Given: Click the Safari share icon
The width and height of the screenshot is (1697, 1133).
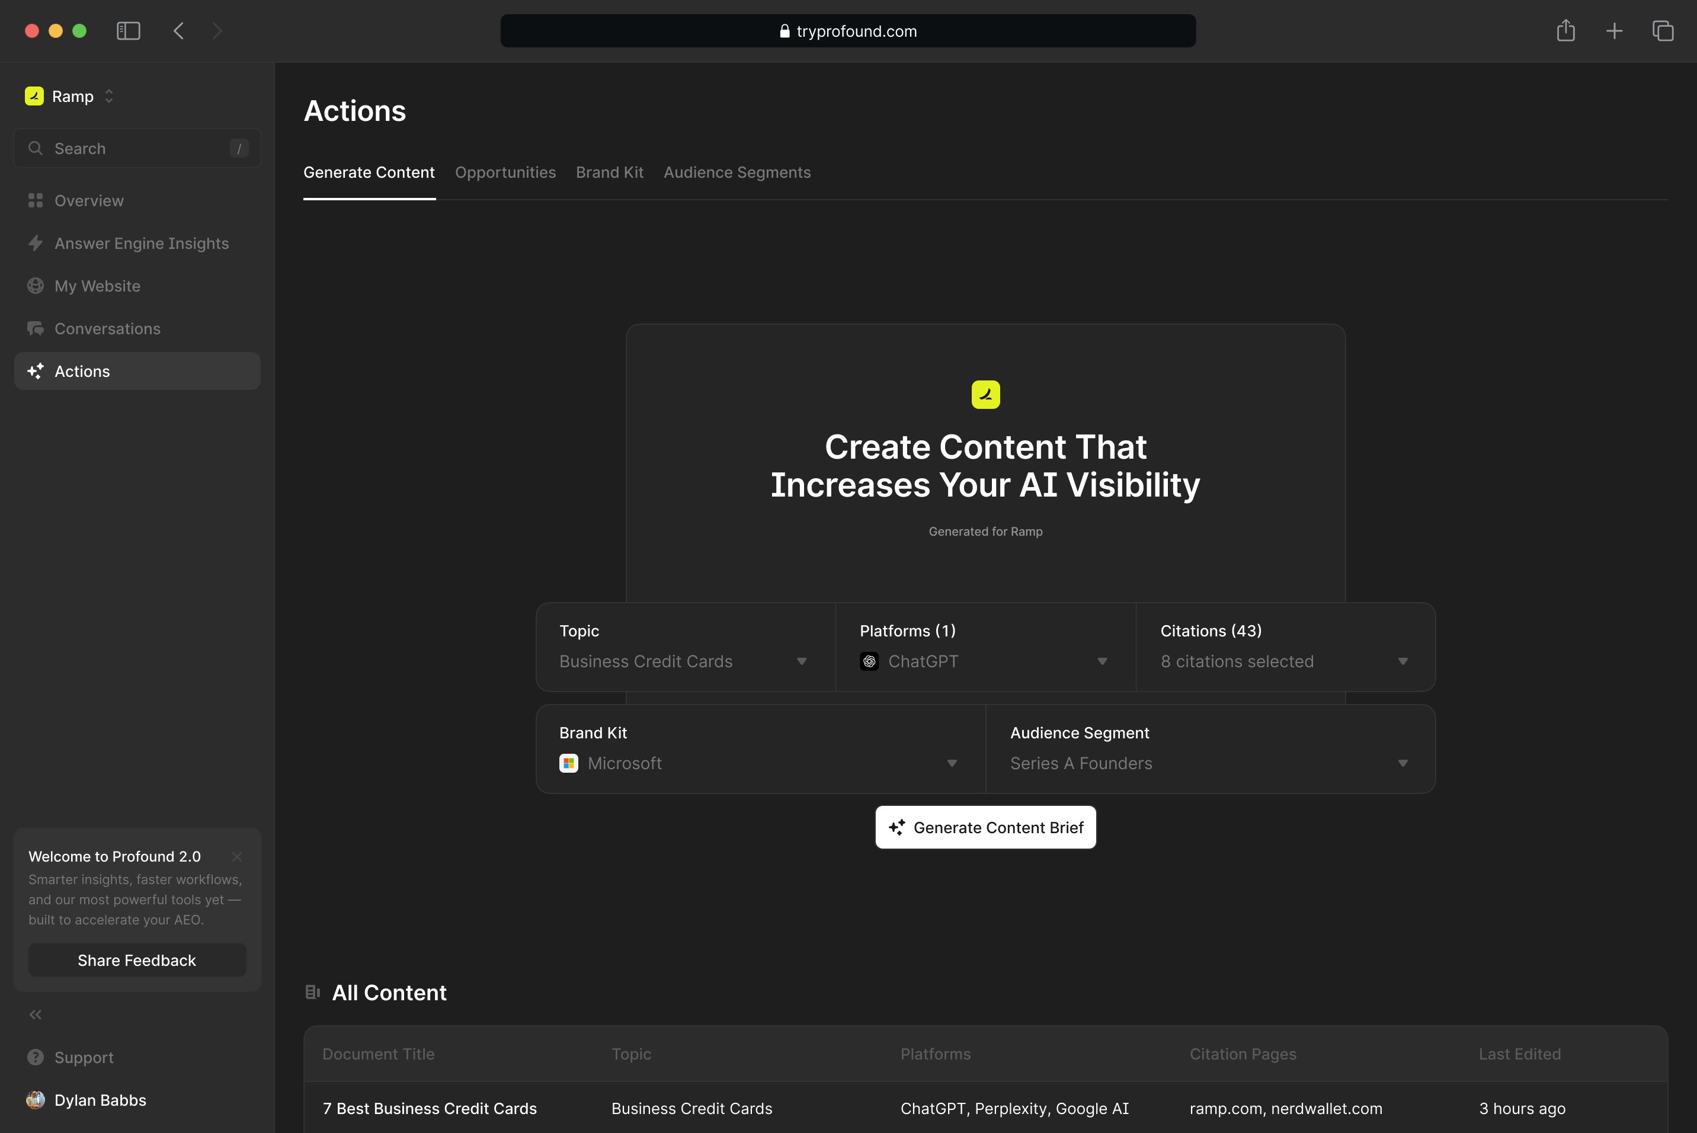Looking at the screenshot, I should (x=1565, y=31).
